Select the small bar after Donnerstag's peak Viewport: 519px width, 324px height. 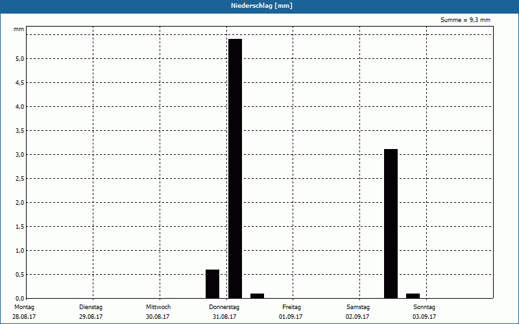tap(257, 296)
